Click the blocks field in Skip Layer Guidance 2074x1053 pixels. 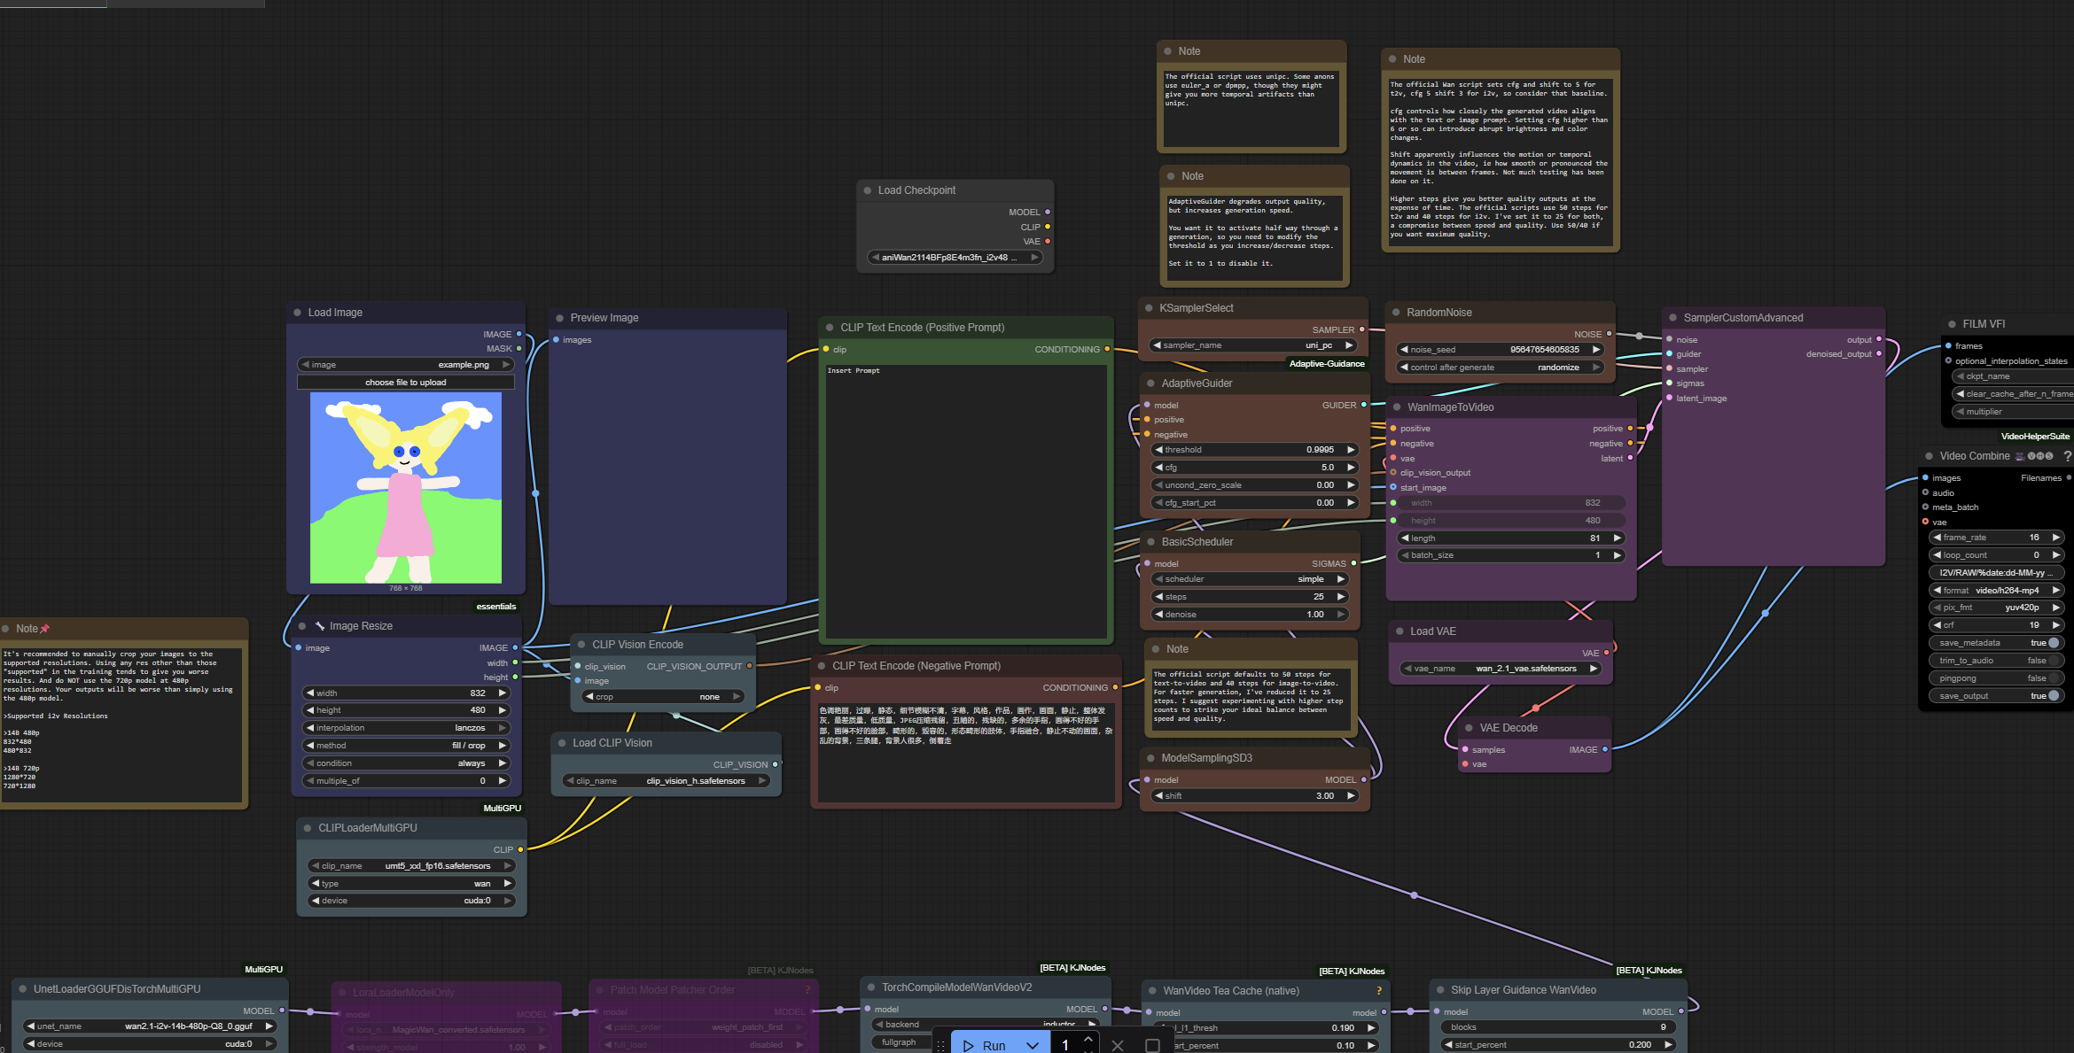point(1557,1027)
